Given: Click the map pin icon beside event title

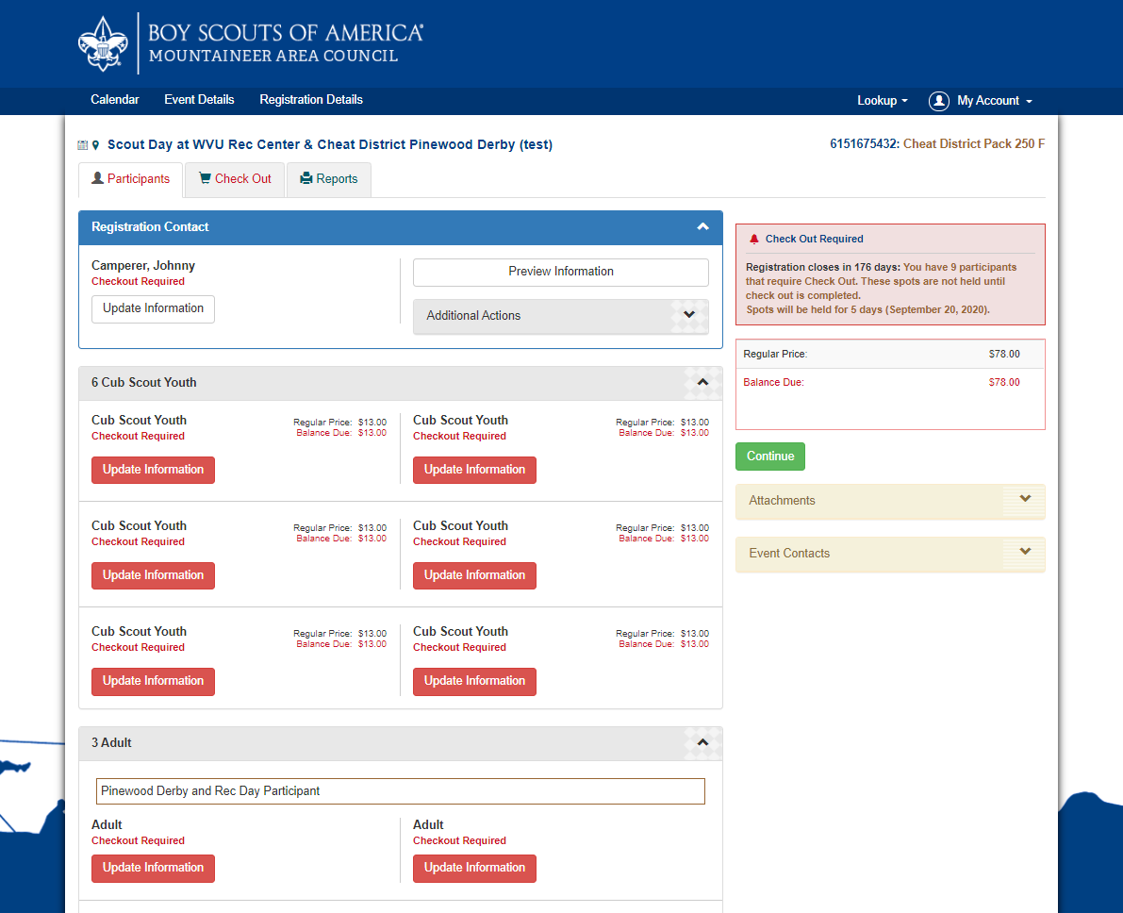Looking at the screenshot, I should pyautogui.click(x=95, y=145).
